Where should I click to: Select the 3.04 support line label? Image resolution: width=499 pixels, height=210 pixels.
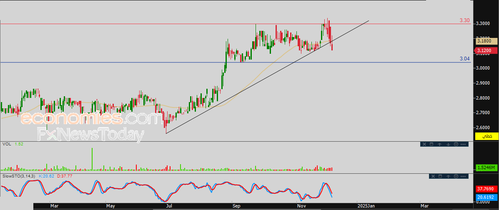point(465,59)
